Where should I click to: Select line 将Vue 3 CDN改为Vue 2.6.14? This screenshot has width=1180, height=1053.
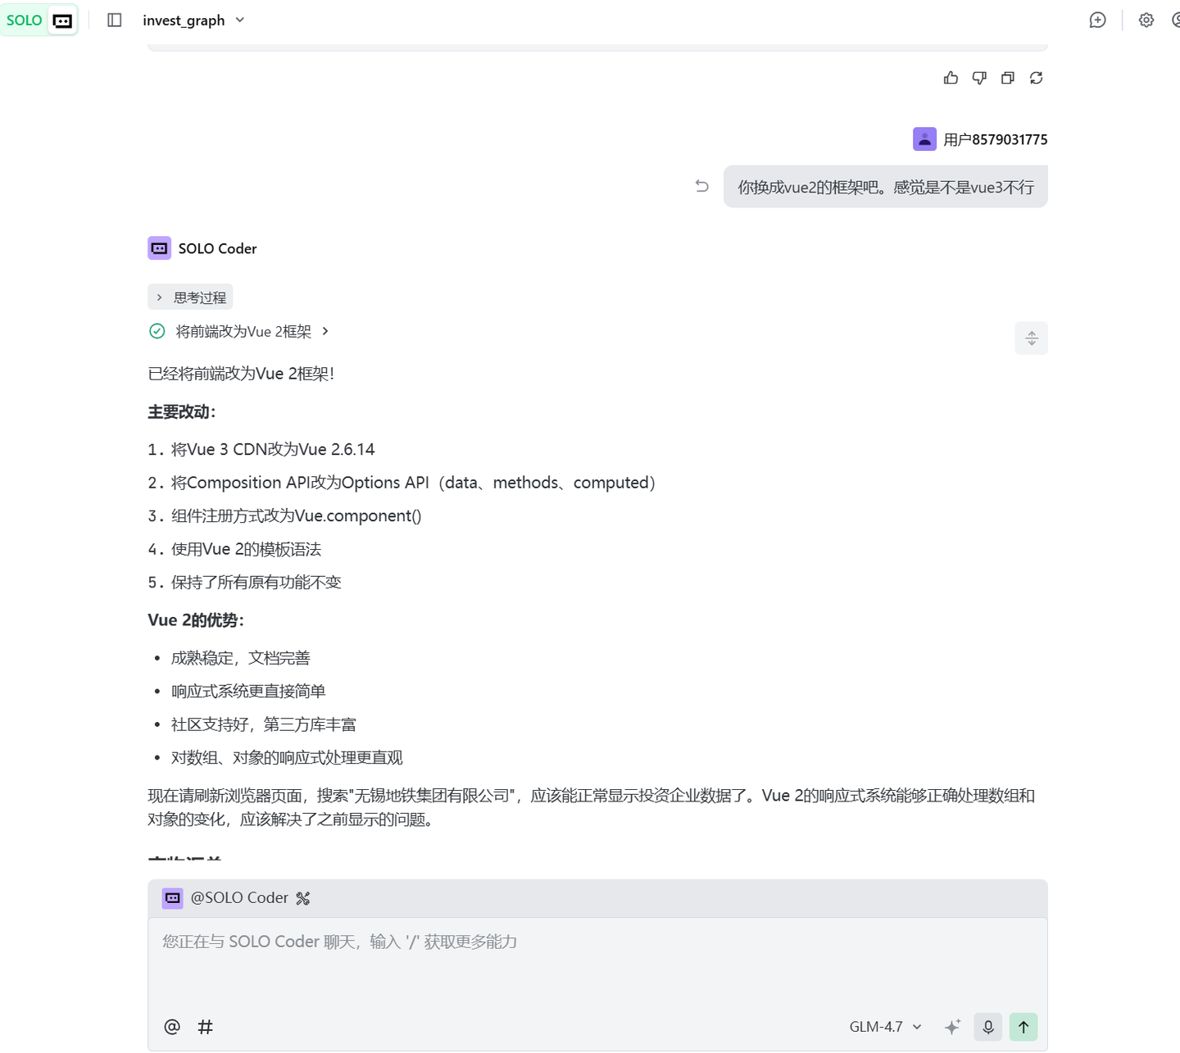click(273, 449)
